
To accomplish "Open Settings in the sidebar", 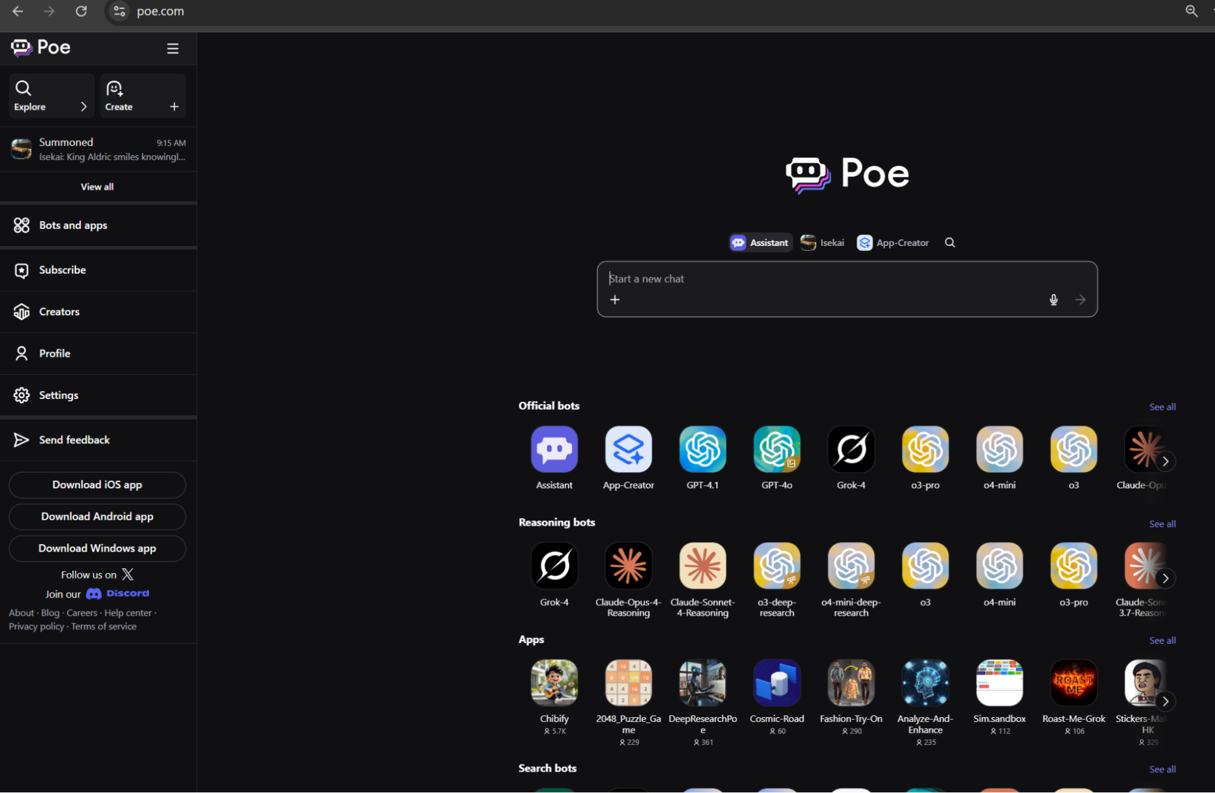I will pyautogui.click(x=58, y=395).
